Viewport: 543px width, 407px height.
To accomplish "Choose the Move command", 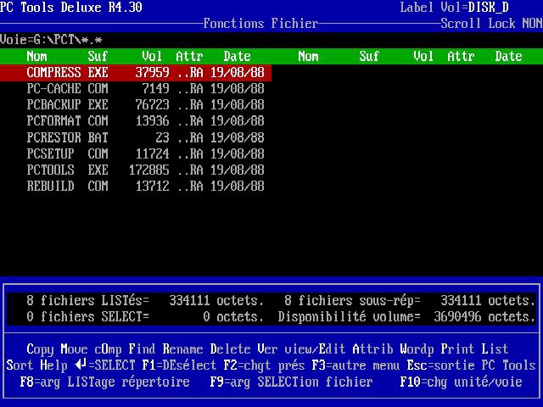I will pos(74,348).
